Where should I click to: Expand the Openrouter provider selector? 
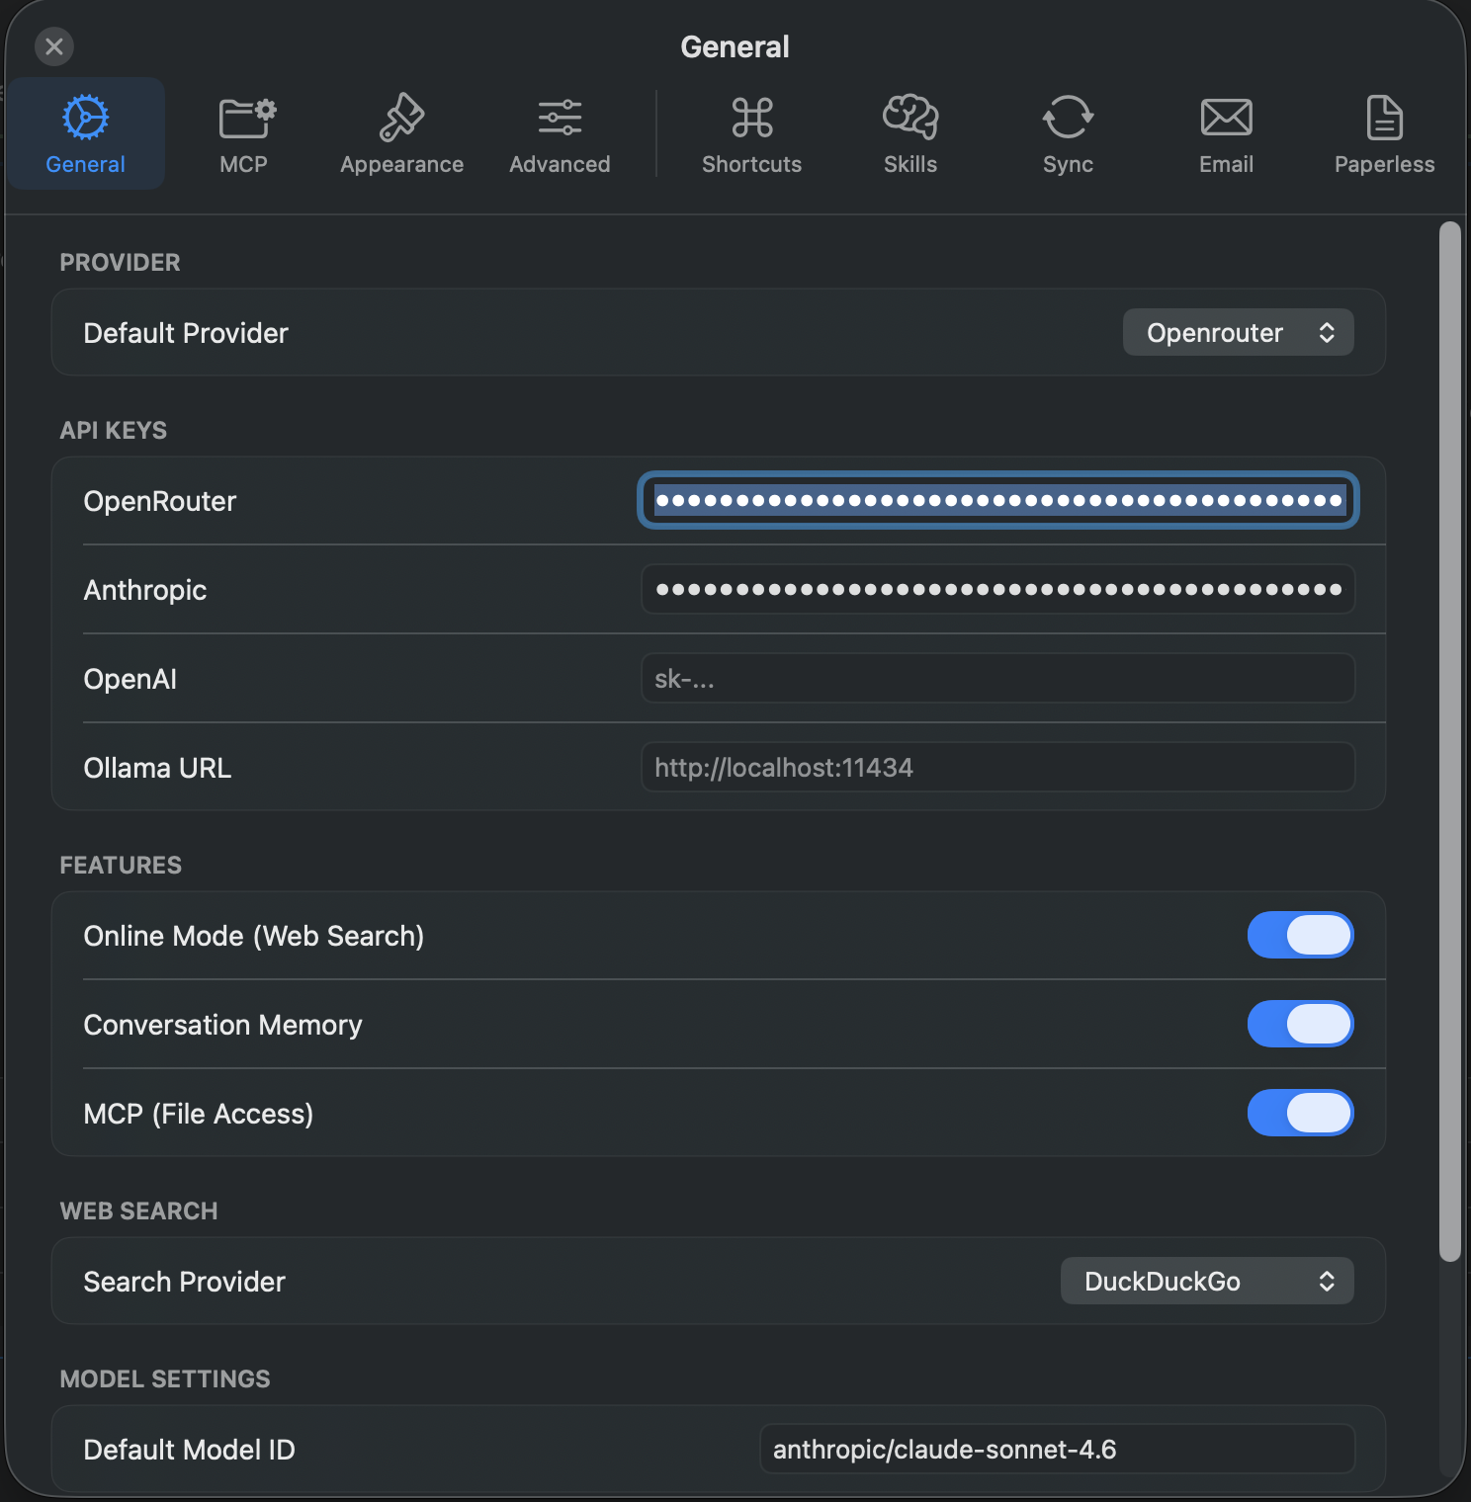coord(1238,332)
